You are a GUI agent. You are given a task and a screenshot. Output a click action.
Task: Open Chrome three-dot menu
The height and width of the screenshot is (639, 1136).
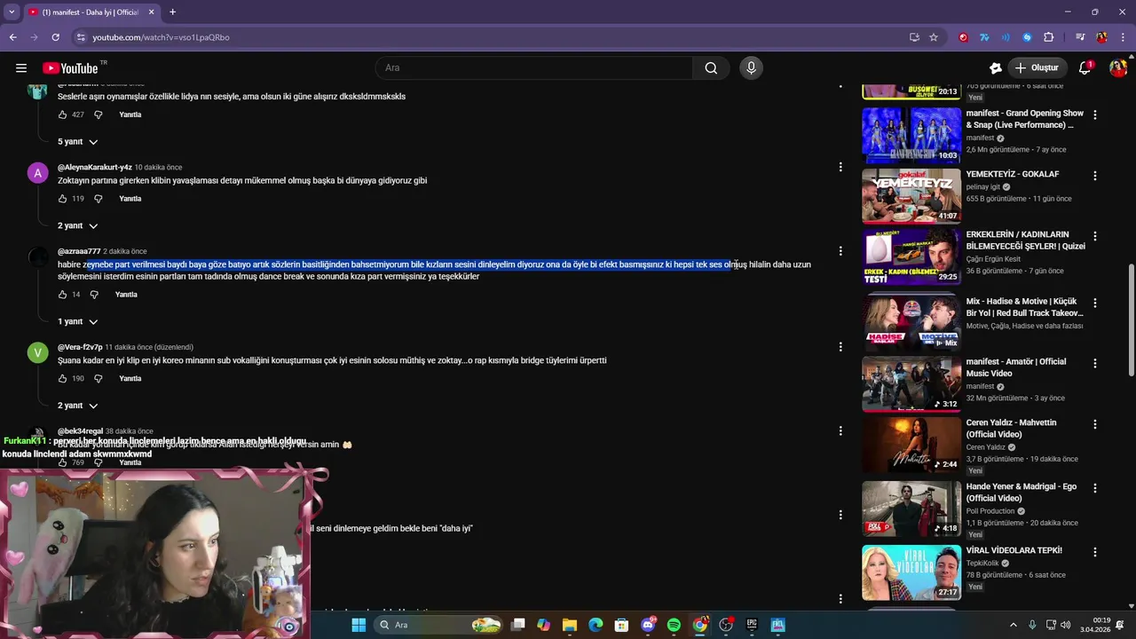pyautogui.click(x=1122, y=37)
